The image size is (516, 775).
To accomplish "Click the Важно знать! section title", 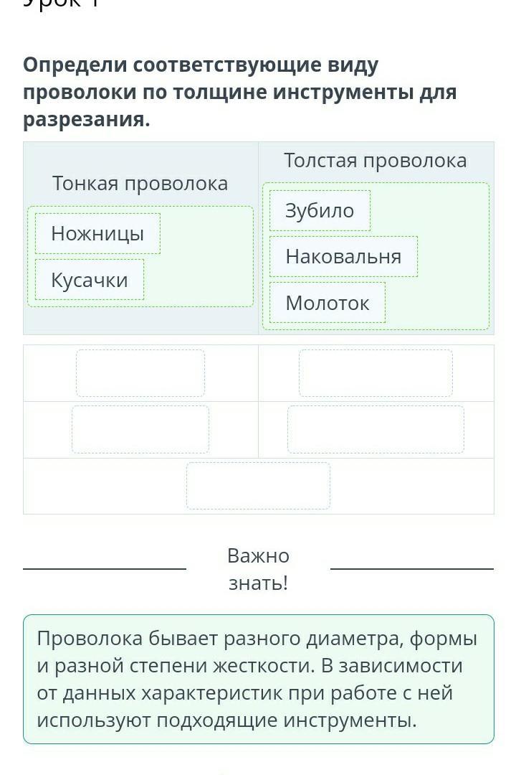I will 258,569.
